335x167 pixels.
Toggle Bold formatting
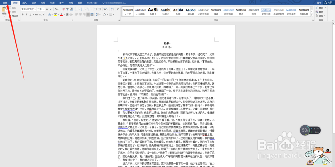(x=23, y=14)
